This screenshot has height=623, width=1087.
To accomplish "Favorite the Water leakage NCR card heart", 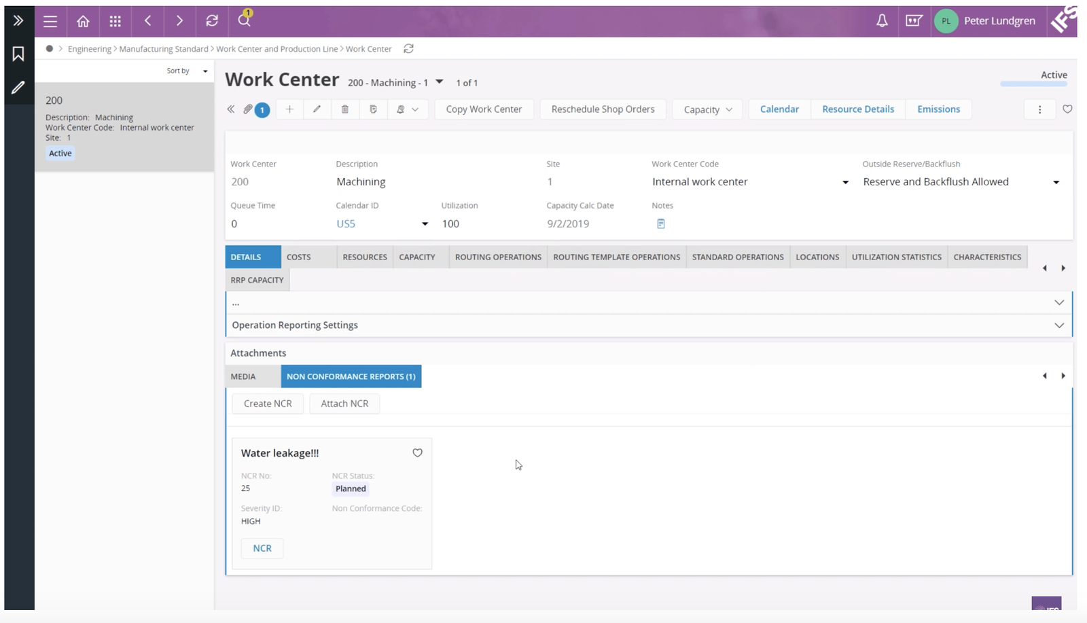I will [x=417, y=453].
